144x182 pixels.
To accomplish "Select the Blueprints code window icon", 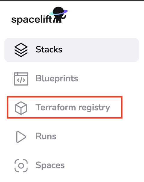I will point(21,79).
